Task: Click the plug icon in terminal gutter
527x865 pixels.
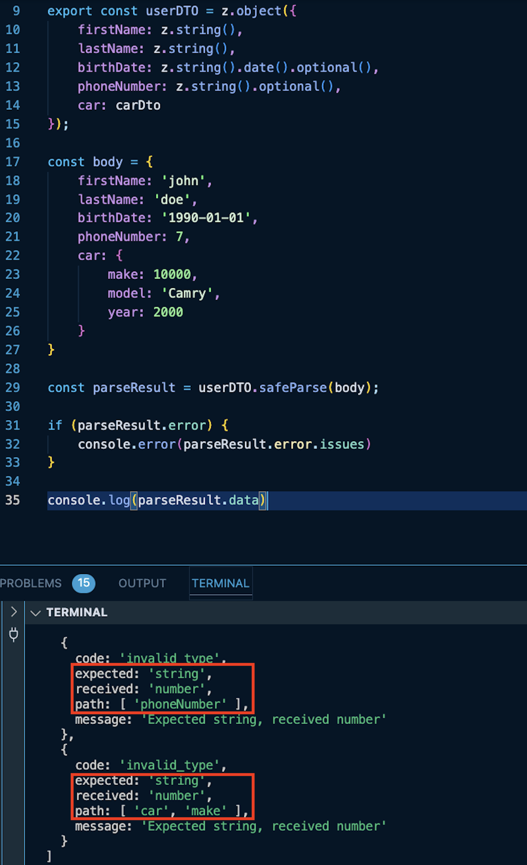Action: pyautogui.click(x=14, y=634)
